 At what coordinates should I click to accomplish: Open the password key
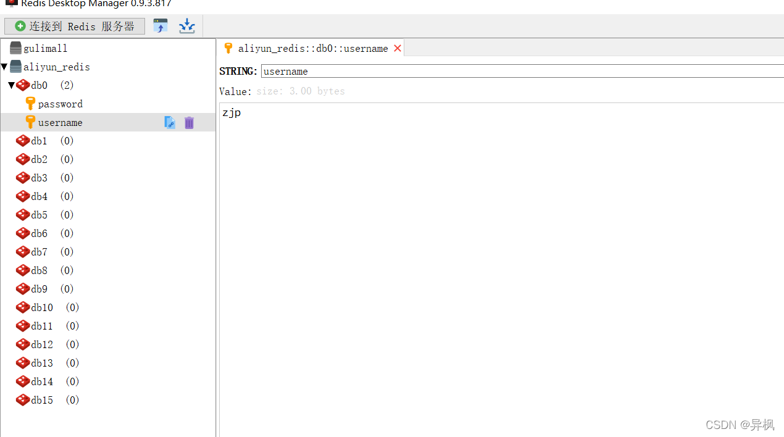pyautogui.click(x=60, y=104)
